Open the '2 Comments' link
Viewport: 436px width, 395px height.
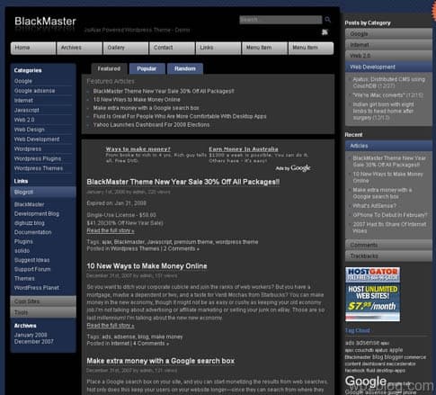pos(182,248)
